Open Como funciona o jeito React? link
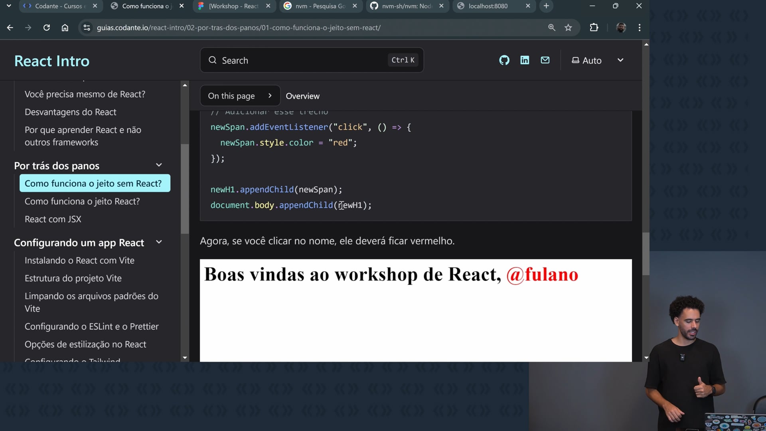The width and height of the screenshot is (766, 431). pos(82,201)
